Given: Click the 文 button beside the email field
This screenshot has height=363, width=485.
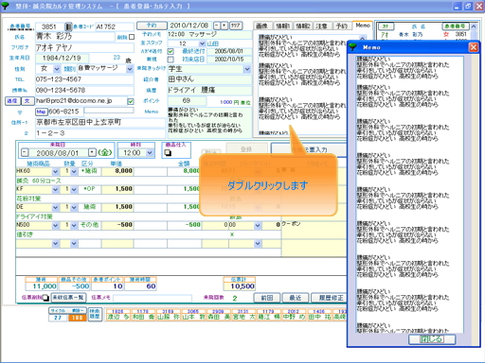Looking at the screenshot, I should (x=27, y=101).
